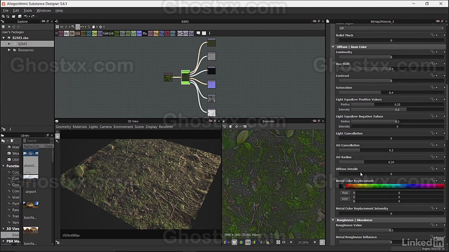Toggle the tiling display icon in Basecolor view

pos(234,242)
